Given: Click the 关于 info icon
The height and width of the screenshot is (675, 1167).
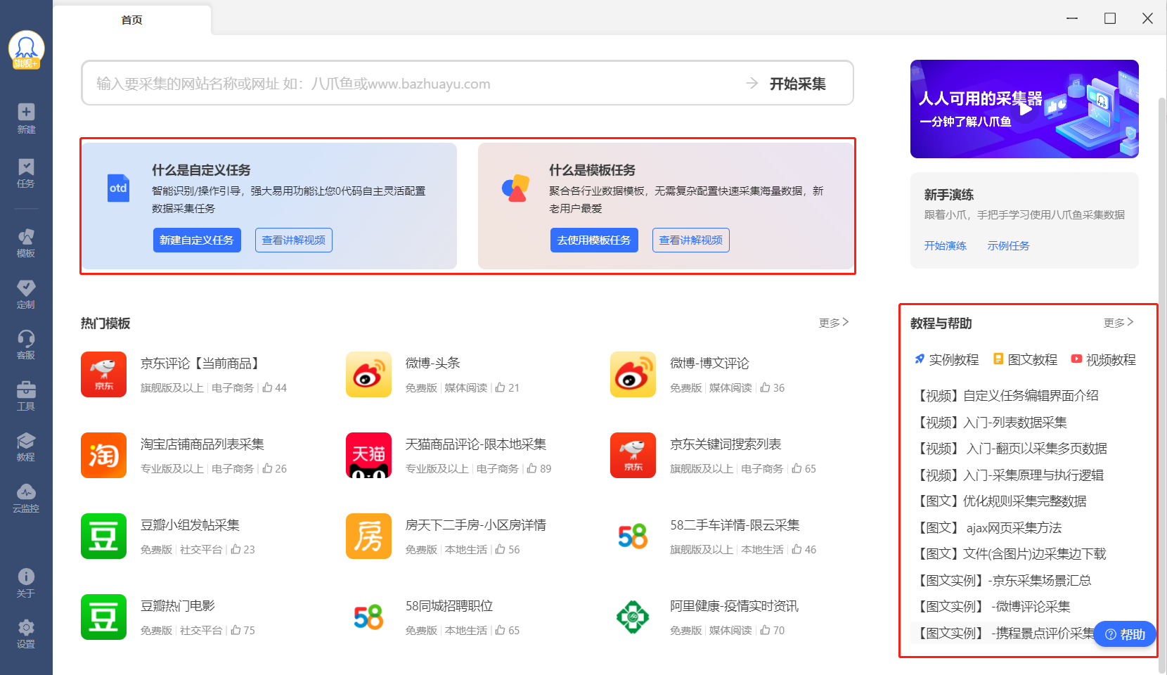Looking at the screenshot, I should (26, 582).
